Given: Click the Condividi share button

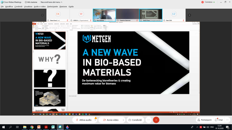Looking at the screenshot, I should click(135, 120).
